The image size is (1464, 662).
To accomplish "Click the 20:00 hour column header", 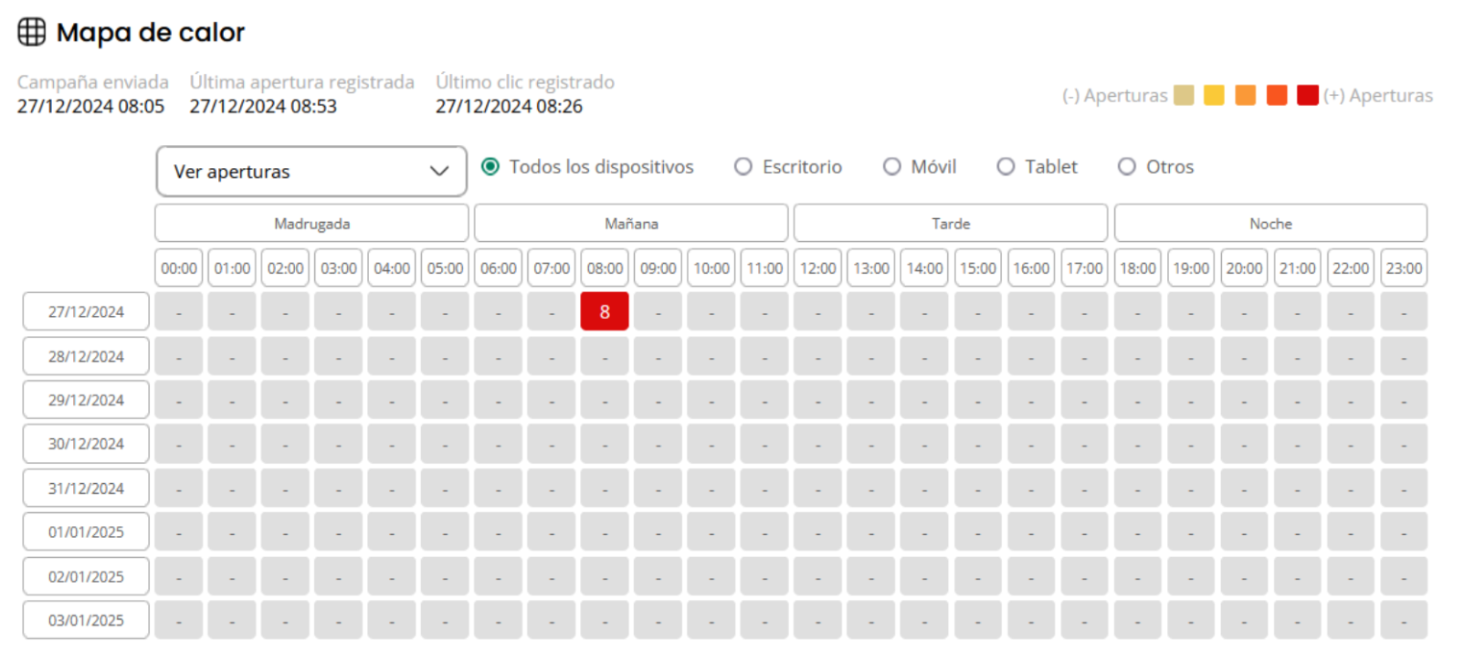I will tap(1244, 268).
